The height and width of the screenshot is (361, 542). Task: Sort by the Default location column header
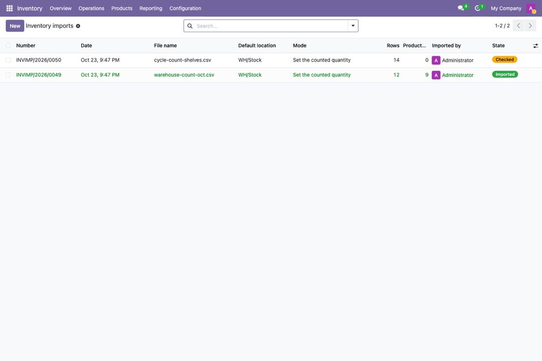pyautogui.click(x=257, y=46)
